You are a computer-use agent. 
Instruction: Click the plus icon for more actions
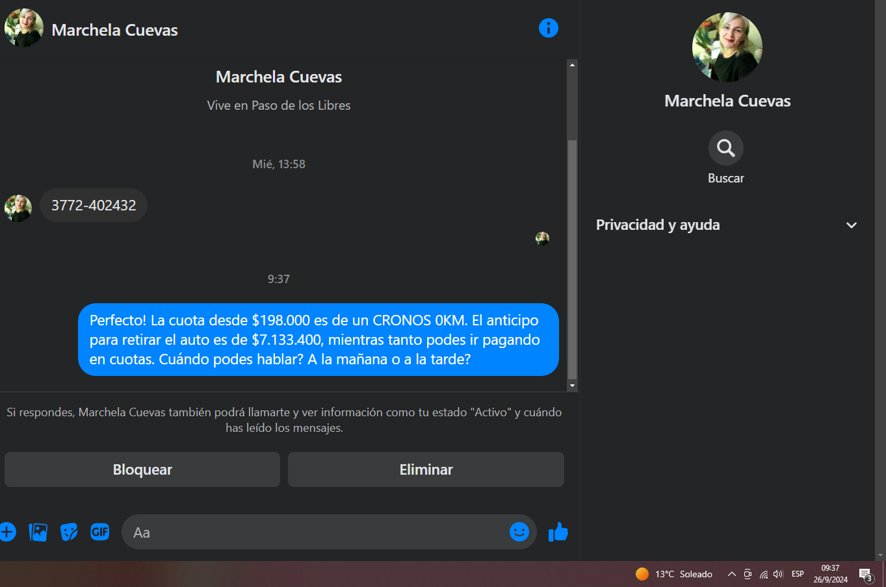click(x=7, y=532)
